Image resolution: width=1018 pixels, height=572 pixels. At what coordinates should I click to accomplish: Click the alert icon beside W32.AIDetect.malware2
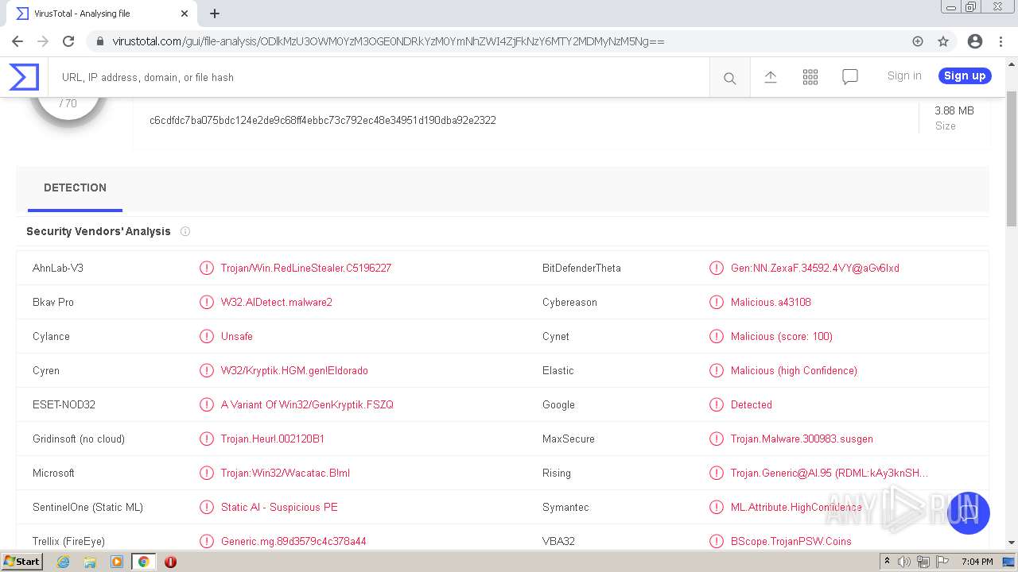coord(207,302)
